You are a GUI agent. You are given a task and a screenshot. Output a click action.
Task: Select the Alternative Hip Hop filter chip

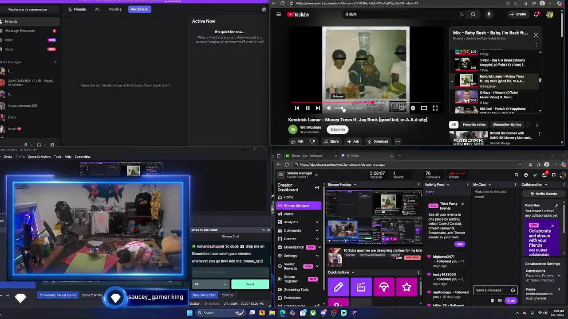tap(507, 124)
